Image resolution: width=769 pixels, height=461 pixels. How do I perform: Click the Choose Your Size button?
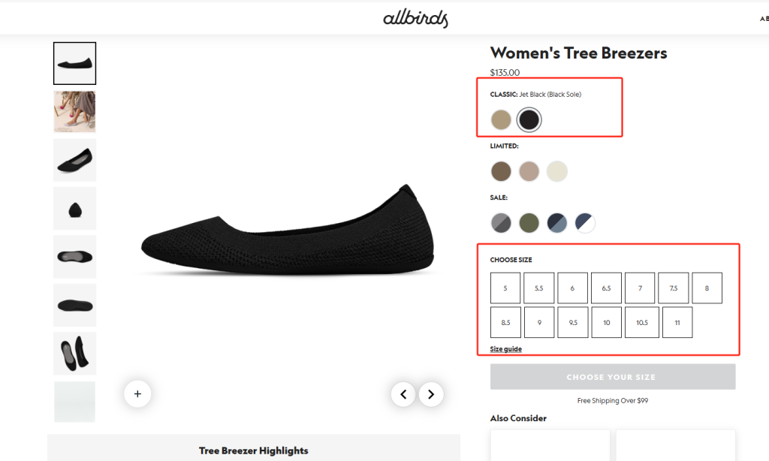click(612, 377)
